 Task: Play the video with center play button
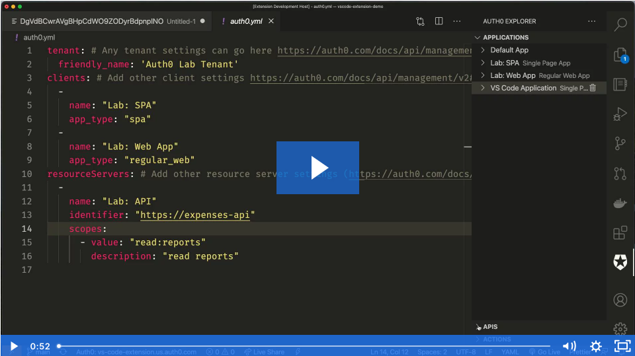[318, 168]
